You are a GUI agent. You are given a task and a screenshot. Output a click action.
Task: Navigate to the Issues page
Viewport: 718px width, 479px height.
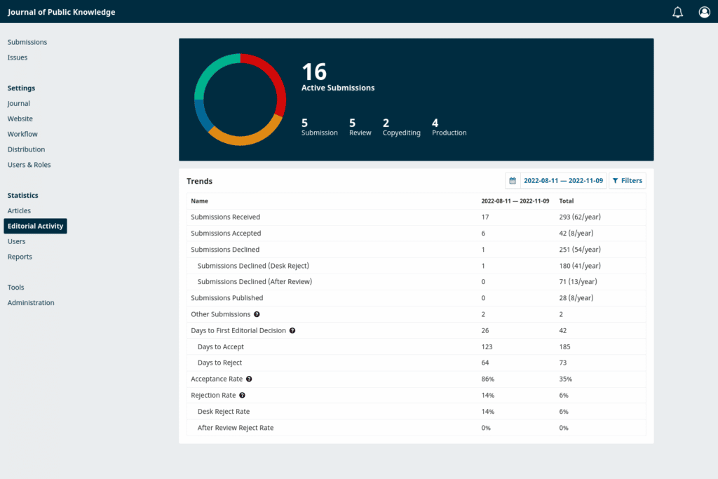click(17, 58)
